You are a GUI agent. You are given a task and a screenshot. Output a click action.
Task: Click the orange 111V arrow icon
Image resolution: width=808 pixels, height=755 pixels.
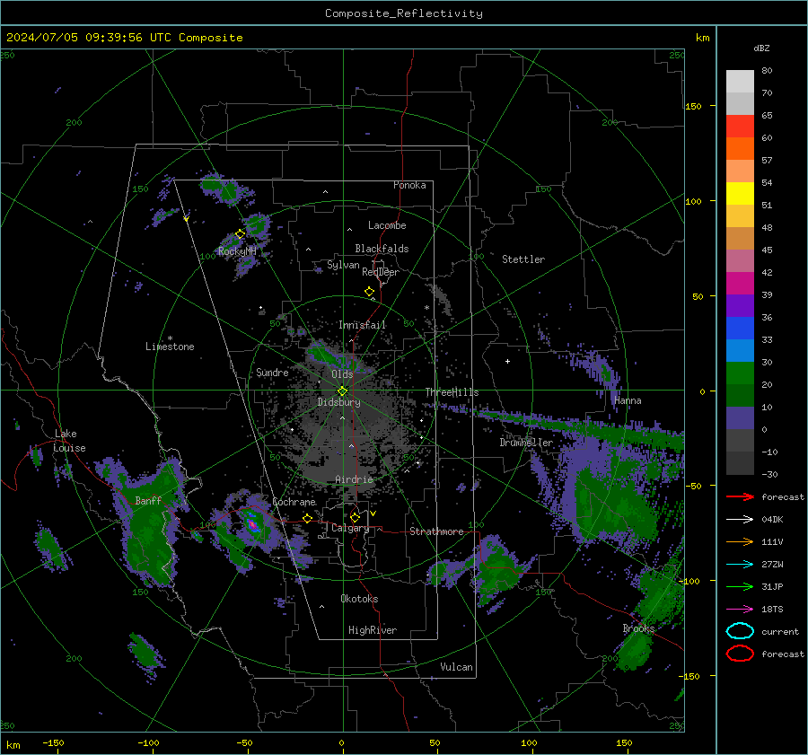(x=740, y=541)
